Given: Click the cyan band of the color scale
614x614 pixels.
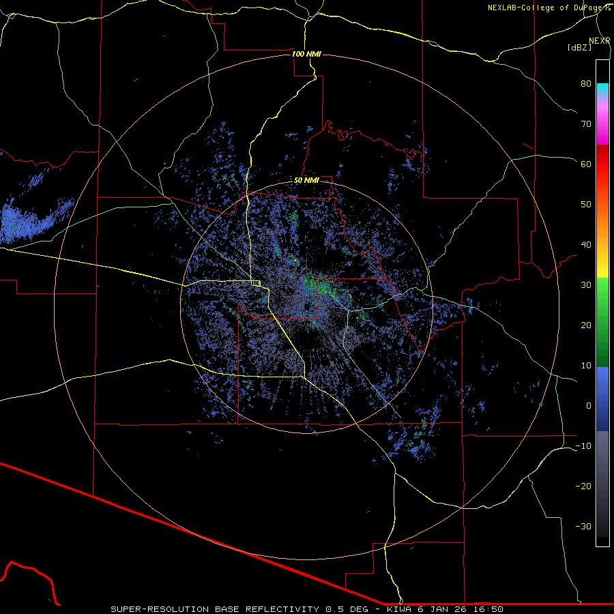Looking at the screenshot, I should [x=602, y=89].
